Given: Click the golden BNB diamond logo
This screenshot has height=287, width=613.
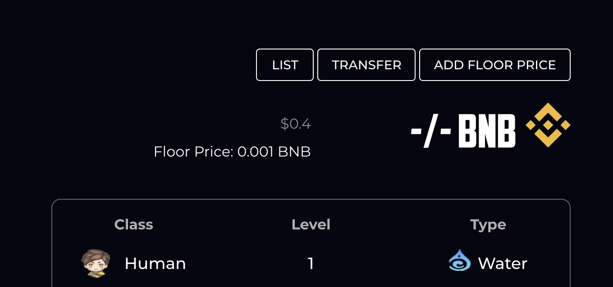Looking at the screenshot, I should (x=548, y=125).
